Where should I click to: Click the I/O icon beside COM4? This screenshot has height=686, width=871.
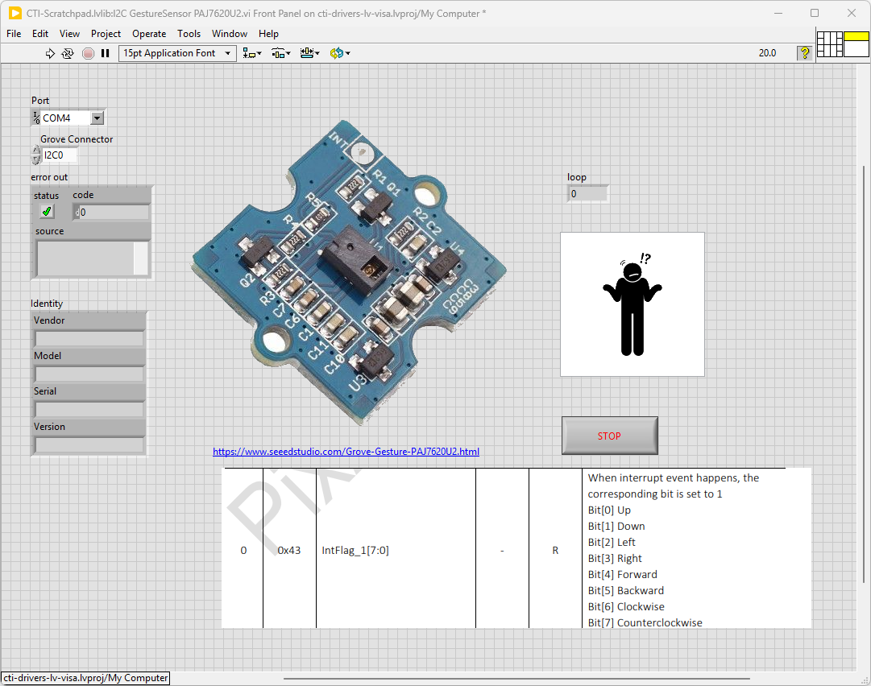[x=36, y=118]
